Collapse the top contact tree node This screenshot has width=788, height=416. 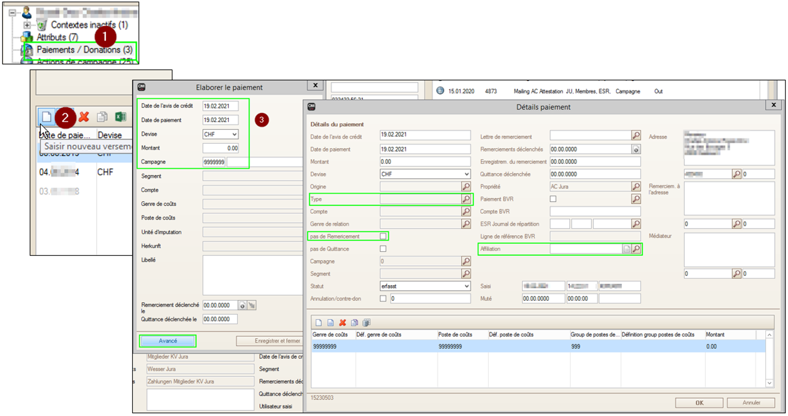[13, 13]
